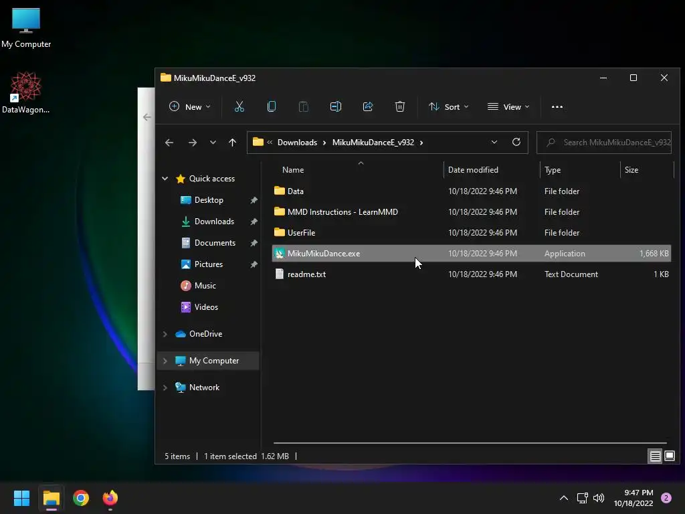This screenshot has height=514, width=685.
Task: Unpin Desktop from Quick access
Action: 254,200
